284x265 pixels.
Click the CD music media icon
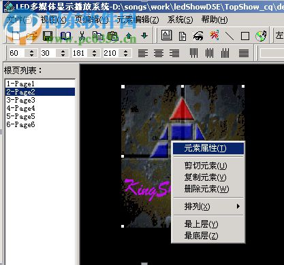coord(261,36)
